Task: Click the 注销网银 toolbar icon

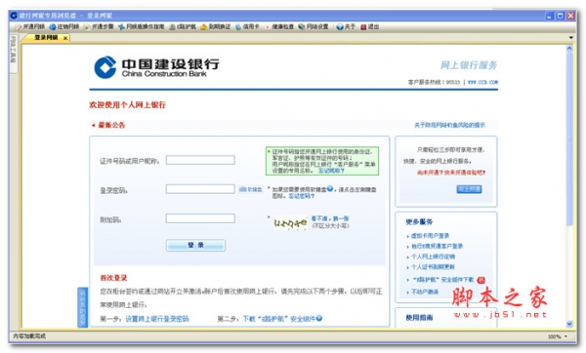Action: 53,27
